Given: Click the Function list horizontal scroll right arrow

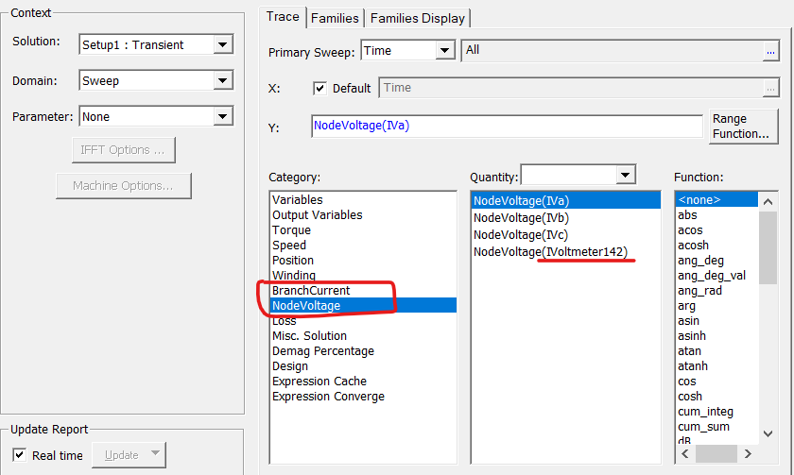Looking at the screenshot, I should tap(748, 454).
